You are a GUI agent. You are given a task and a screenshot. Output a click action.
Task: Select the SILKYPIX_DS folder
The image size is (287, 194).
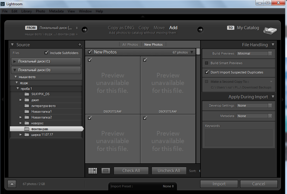(40, 94)
